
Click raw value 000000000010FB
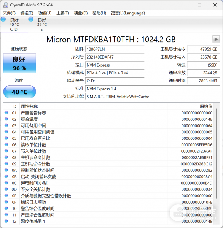(197, 202)
